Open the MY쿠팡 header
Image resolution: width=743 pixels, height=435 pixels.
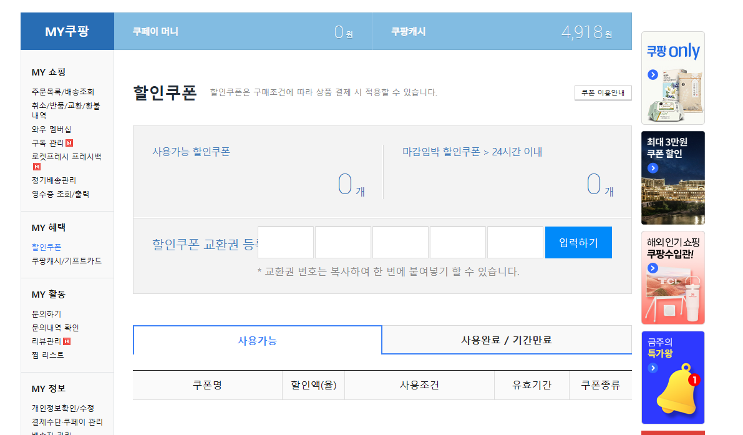[67, 31]
